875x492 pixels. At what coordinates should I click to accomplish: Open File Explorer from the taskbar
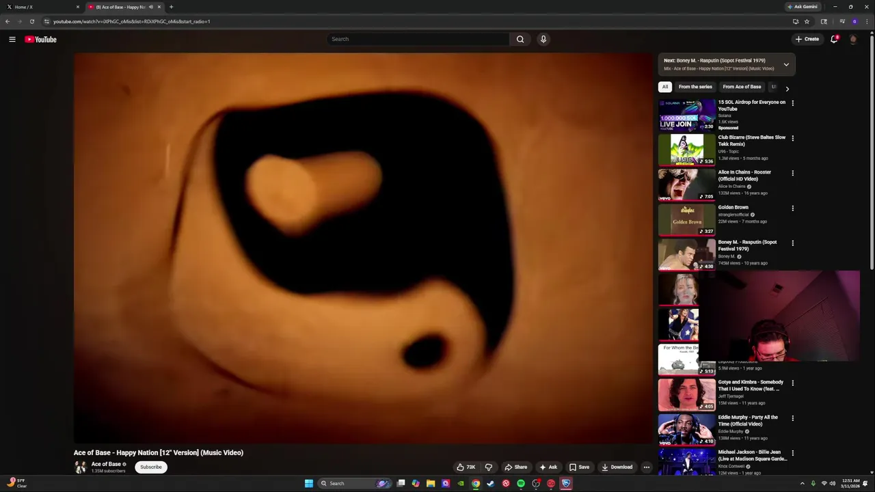[431, 484]
